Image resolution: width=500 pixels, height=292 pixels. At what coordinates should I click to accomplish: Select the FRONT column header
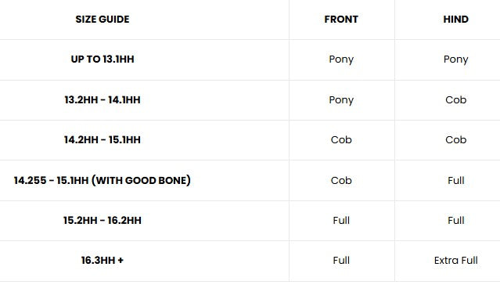[341, 19]
